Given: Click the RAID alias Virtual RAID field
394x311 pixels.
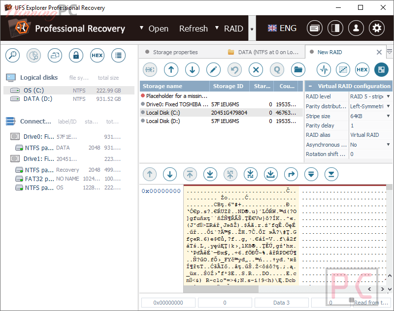Looking at the screenshot, I should pyautogui.click(x=370, y=135).
